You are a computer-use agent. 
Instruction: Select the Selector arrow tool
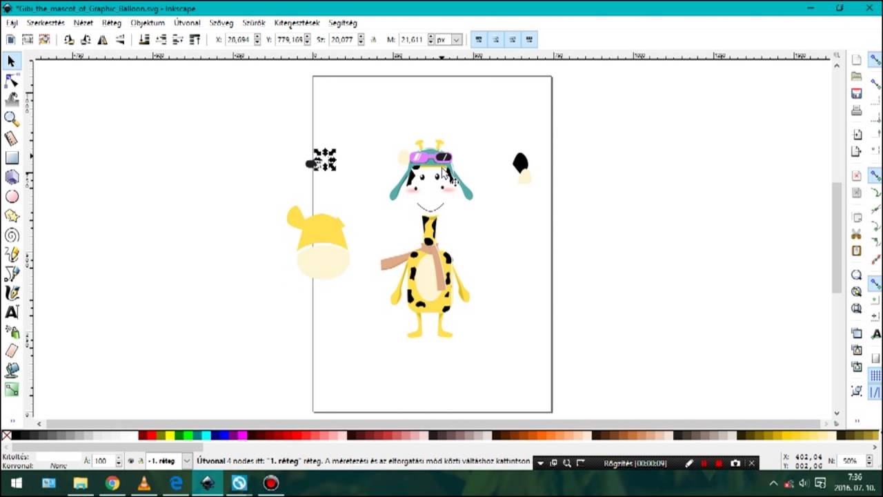click(x=11, y=62)
